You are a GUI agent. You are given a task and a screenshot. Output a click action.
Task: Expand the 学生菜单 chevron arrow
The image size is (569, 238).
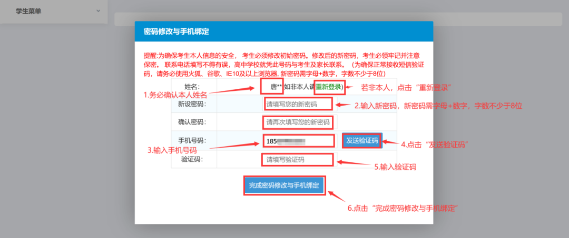(x=98, y=11)
